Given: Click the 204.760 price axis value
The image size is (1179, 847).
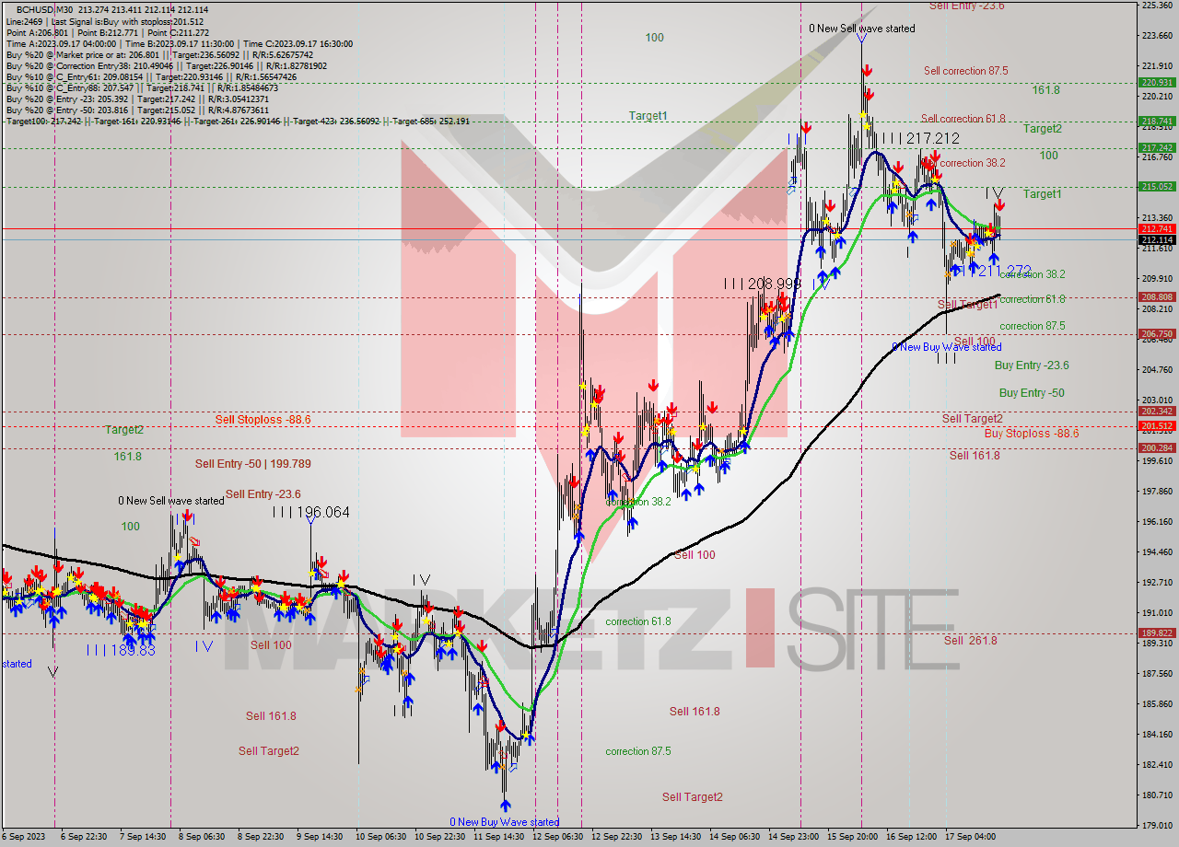Looking at the screenshot, I should (1156, 369).
